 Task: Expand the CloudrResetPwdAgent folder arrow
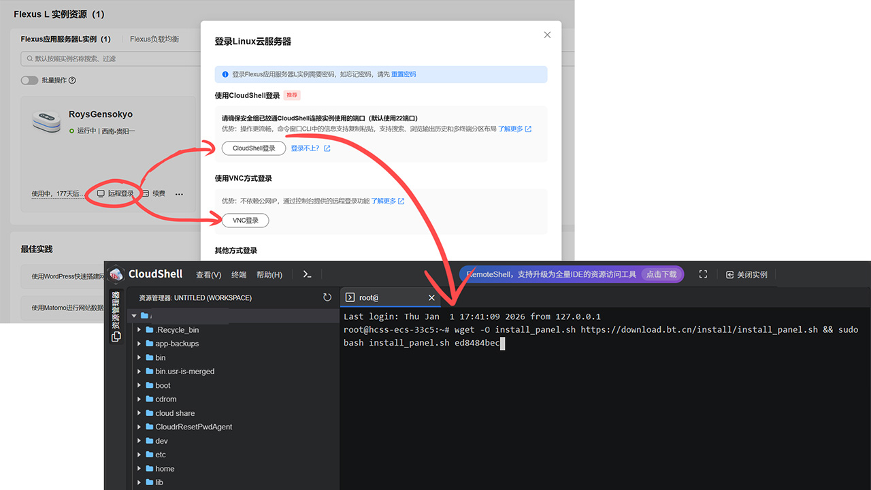139,427
